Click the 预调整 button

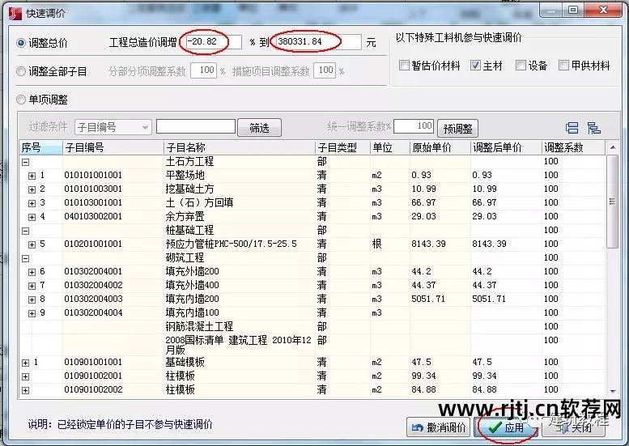tap(457, 129)
